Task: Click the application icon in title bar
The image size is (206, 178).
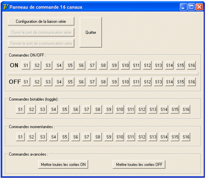Action: pyautogui.click(x=5, y=7)
